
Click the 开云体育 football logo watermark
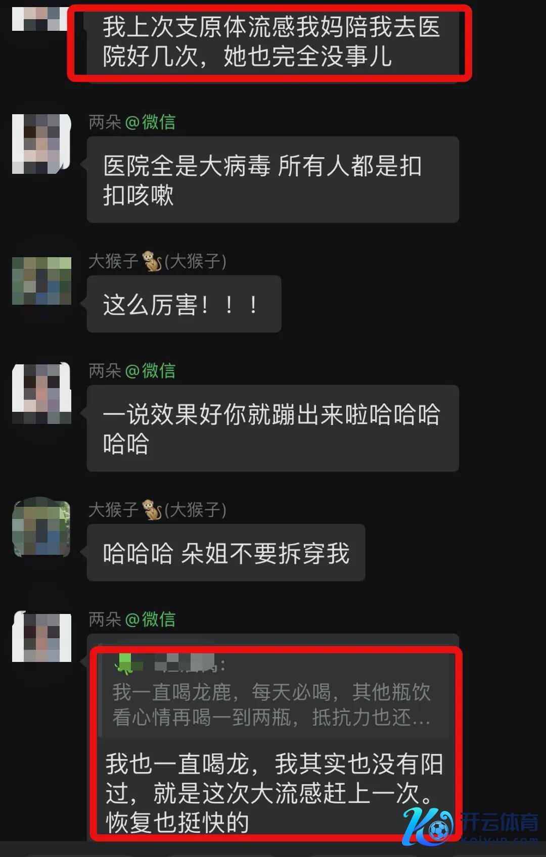[428, 826]
